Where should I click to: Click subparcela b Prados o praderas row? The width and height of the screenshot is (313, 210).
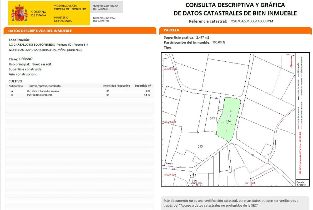(79, 95)
